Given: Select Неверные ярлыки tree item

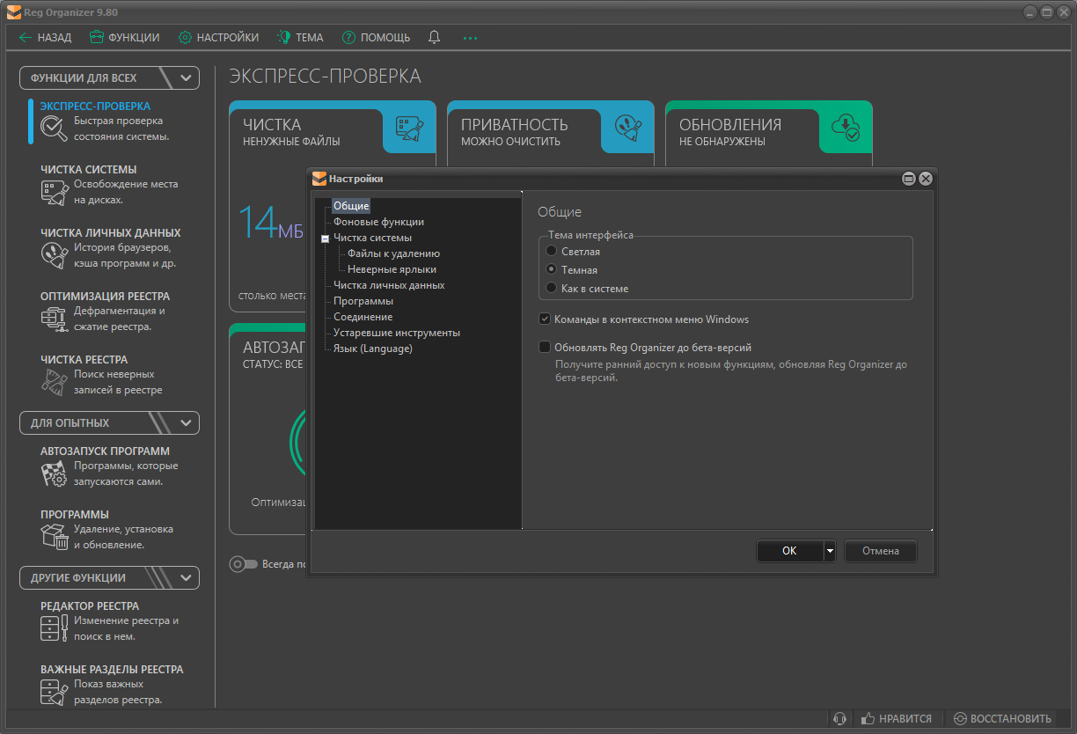Looking at the screenshot, I should (392, 269).
